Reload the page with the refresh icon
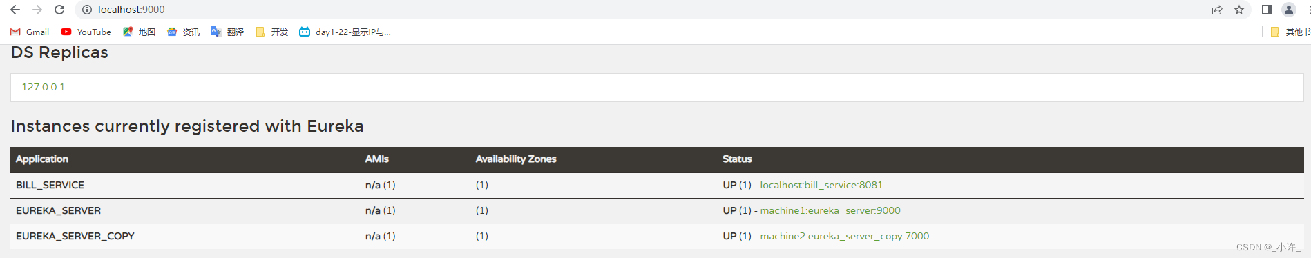The width and height of the screenshot is (1311, 258). tap(59, 10)
